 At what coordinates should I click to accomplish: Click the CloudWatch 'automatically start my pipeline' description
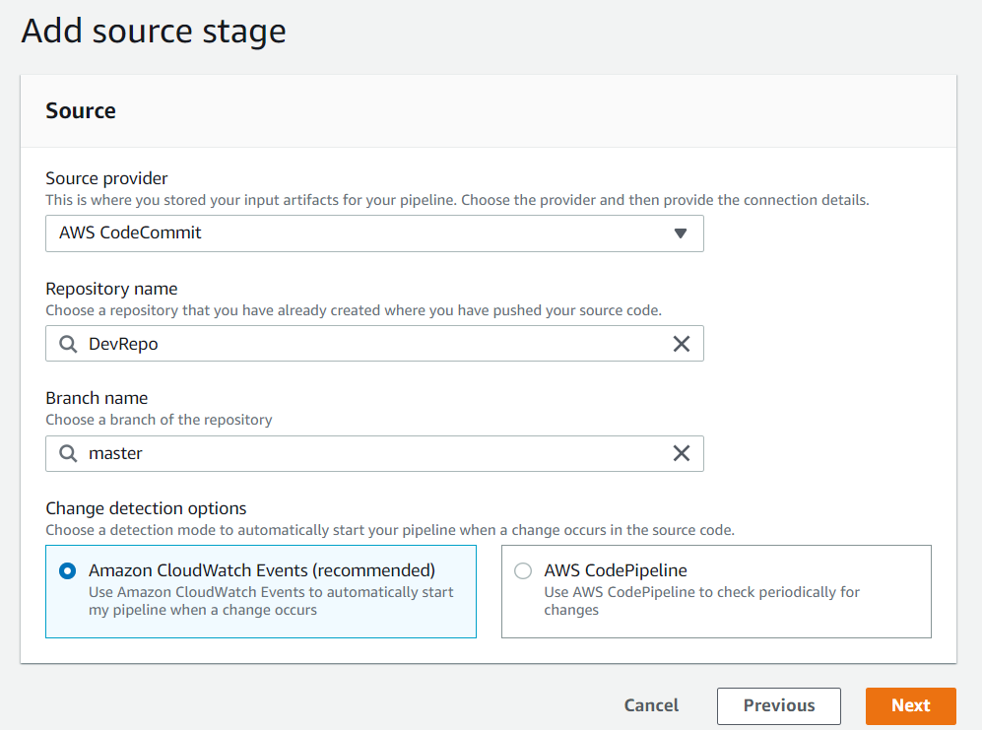pyautogui.click(x=271, y=601)
